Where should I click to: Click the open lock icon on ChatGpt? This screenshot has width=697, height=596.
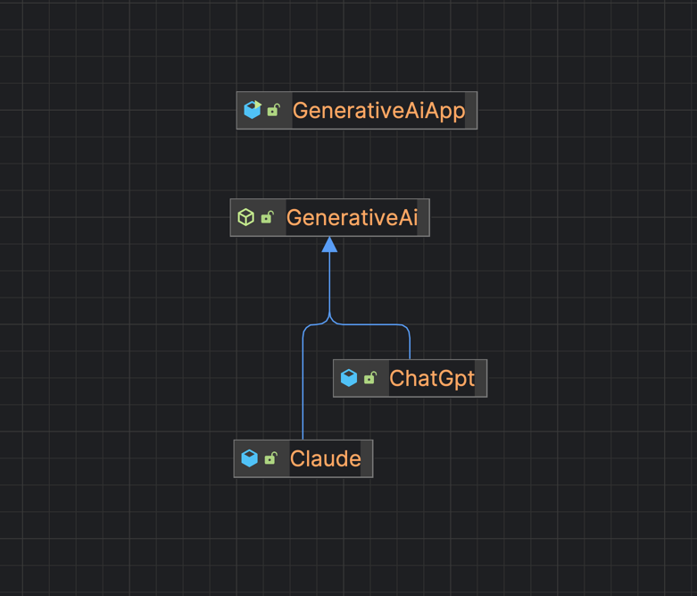coord(370,378)
